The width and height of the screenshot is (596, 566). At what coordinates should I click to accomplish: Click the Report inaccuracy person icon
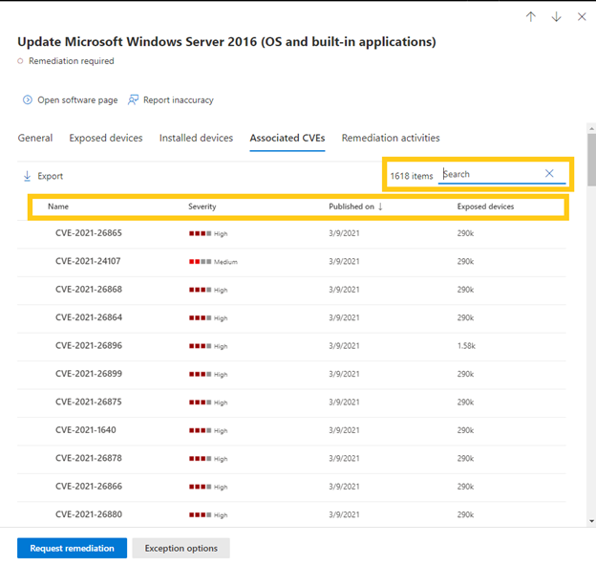[133, 100]
